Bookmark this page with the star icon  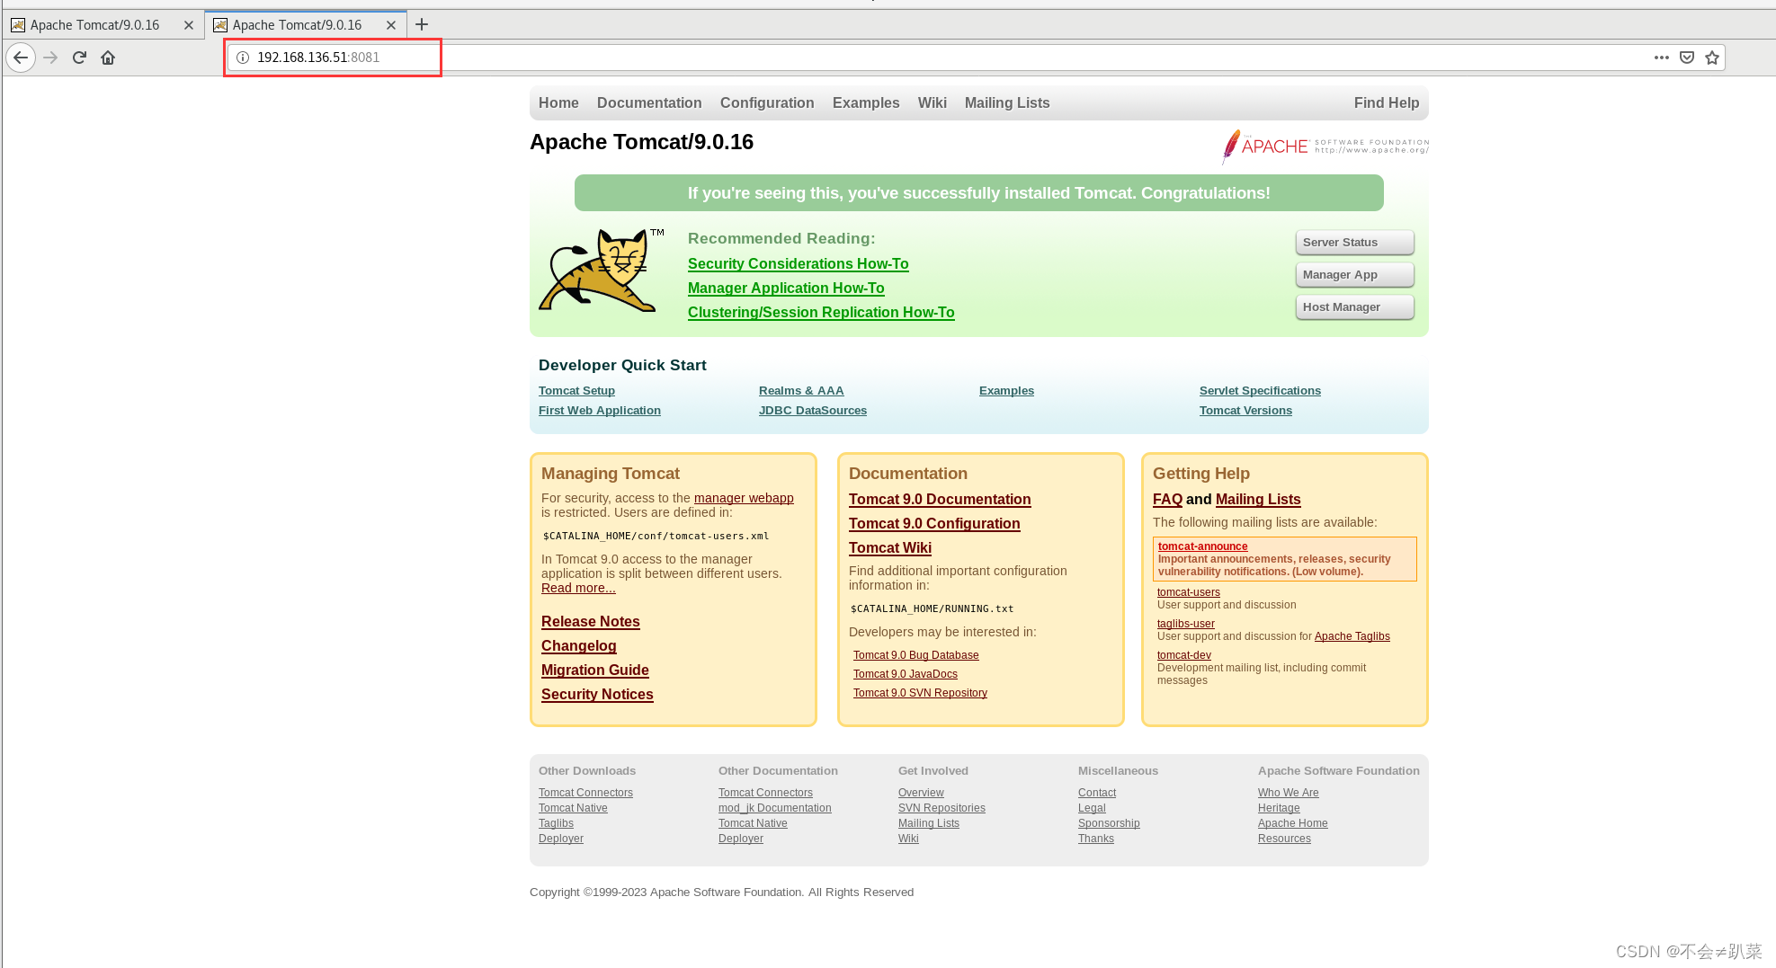click(1712, 58)
